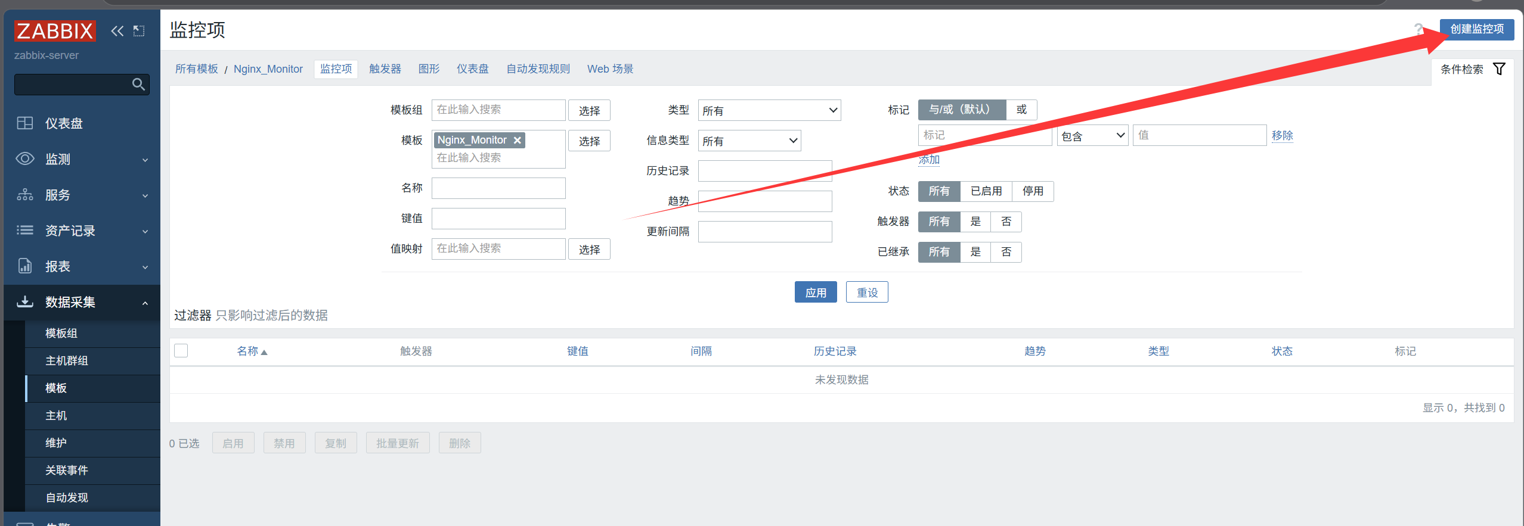The image size is (1524, 526).
Task: Set 状态 filter to 已启用
Action: point(986,192)
